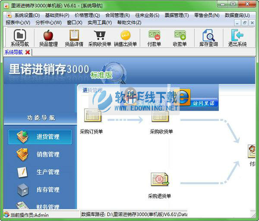Screen dimensions: 259x221
Task: Click 退出系统 exit icon
Action: click(x=237, y=35)
